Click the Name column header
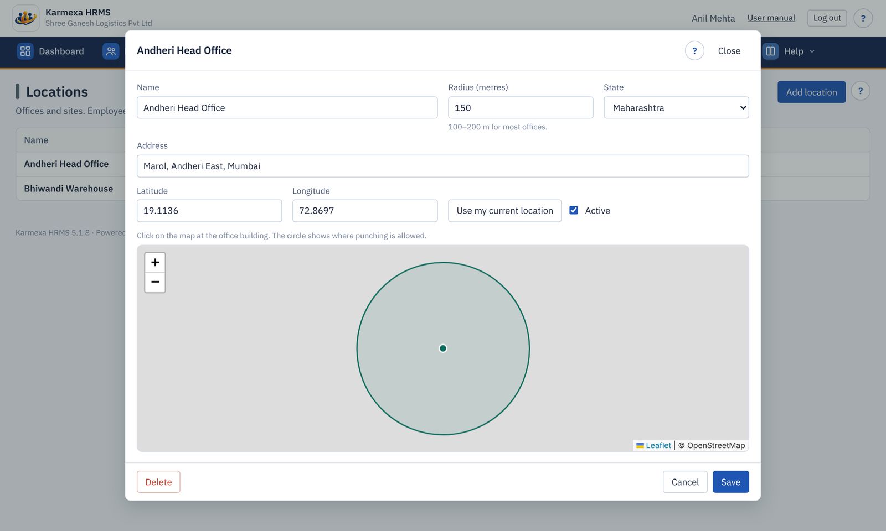886x531 pixels. (36, 140)
